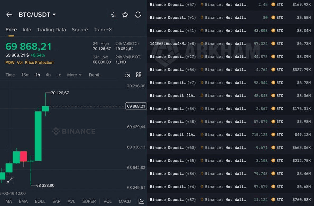Switch to the Trading Data tab

pos(51,30)
